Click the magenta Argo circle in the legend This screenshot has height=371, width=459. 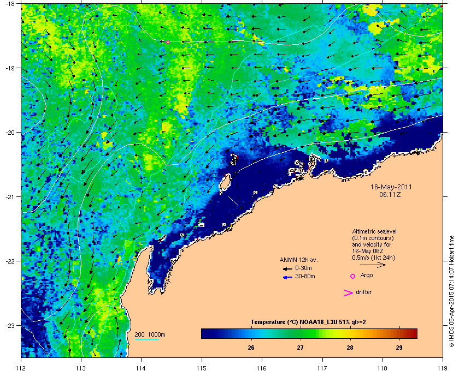click(353, 276)
